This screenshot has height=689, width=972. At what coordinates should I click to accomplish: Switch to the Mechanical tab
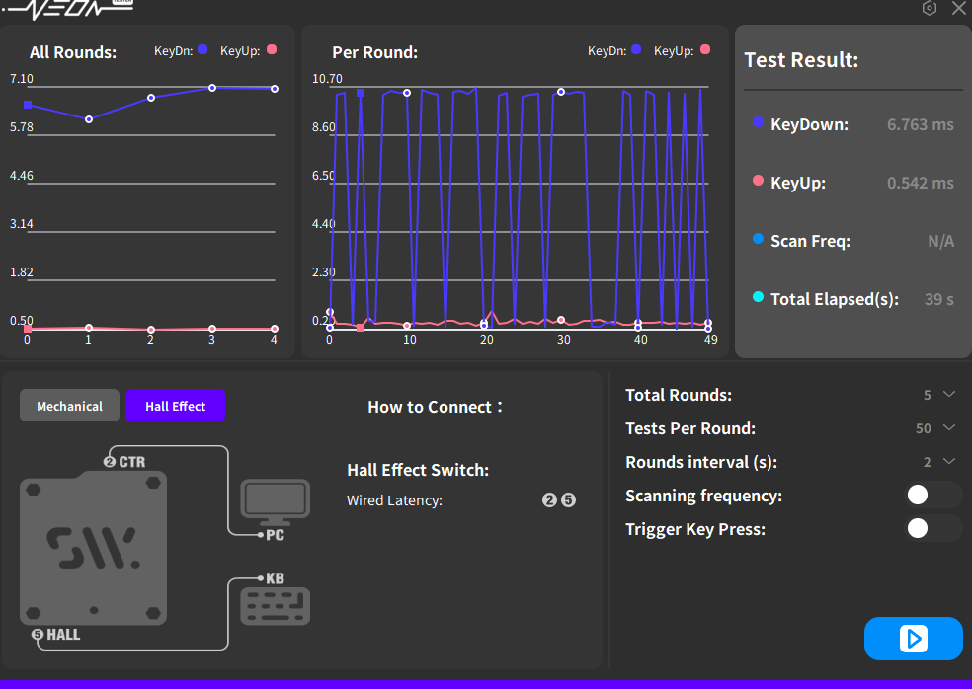pos(69,406)
